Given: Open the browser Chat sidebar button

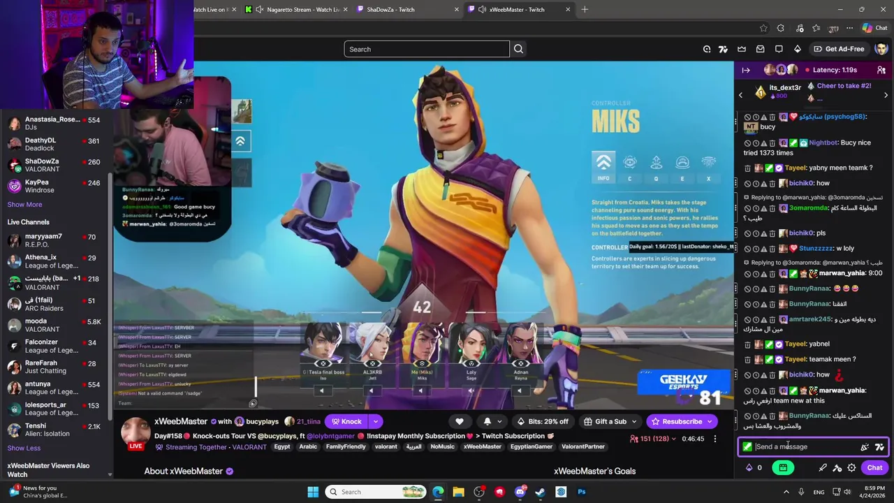Looking at the screenshot, I should click(x=874, y=28).
